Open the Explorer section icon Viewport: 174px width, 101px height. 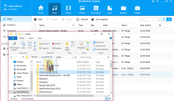pos(123,9)
